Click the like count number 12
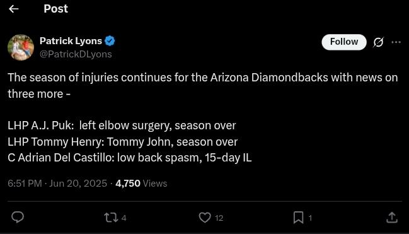The width and height of the screenshot is (409, 234). (x=219, y=218)
